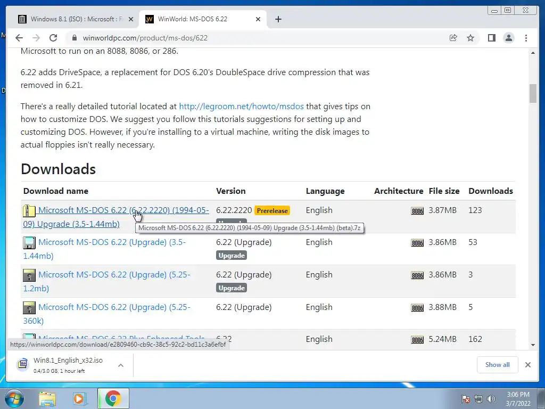The width and height of the screenshot is (545, 409).
Task: Click the vertical scrollbar thumb
Action: point(533,93)
